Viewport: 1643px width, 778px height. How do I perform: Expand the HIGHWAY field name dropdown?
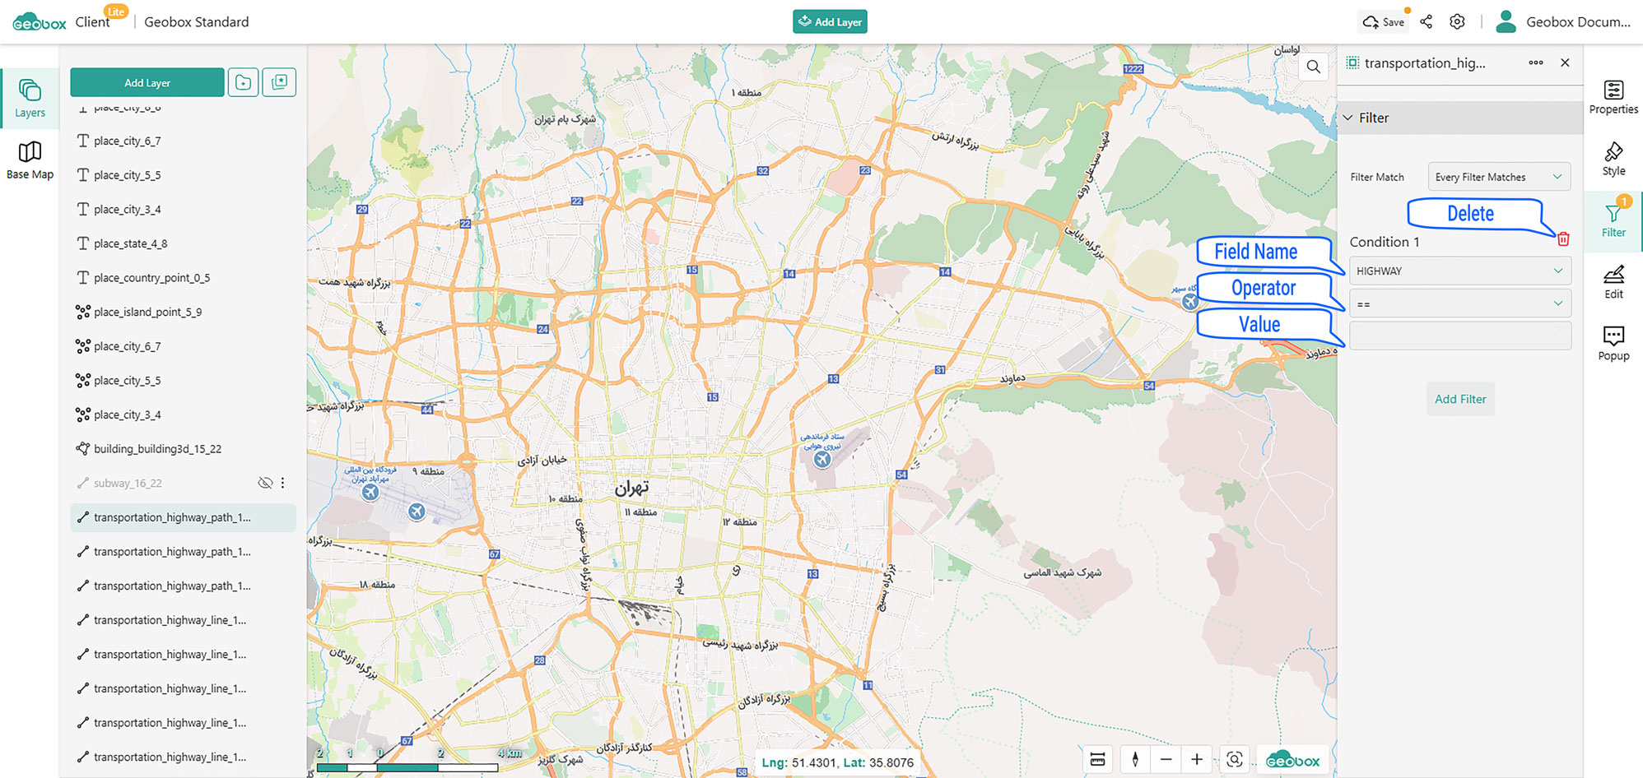1459,271
